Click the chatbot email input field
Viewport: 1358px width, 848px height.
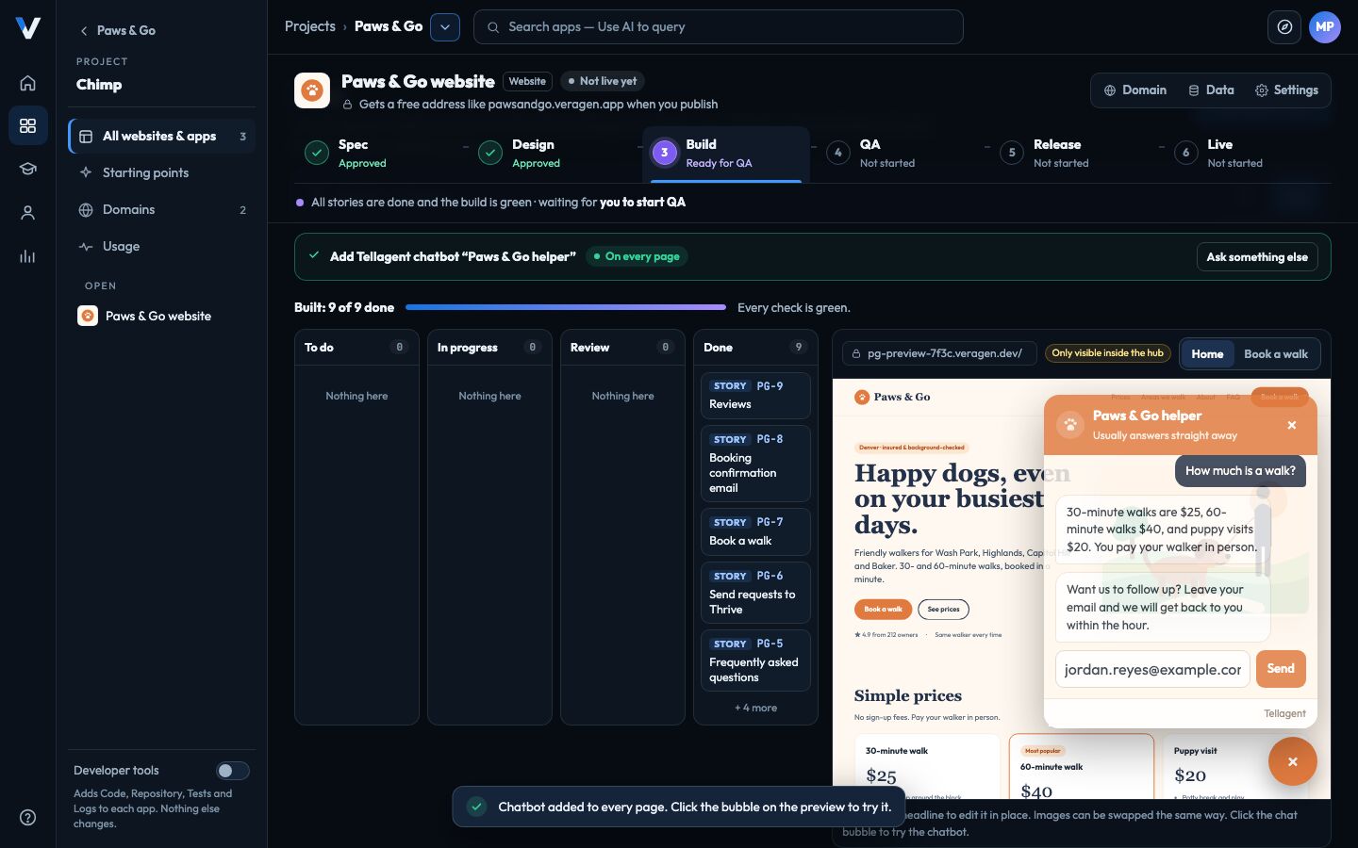(x=1152, y=669)
